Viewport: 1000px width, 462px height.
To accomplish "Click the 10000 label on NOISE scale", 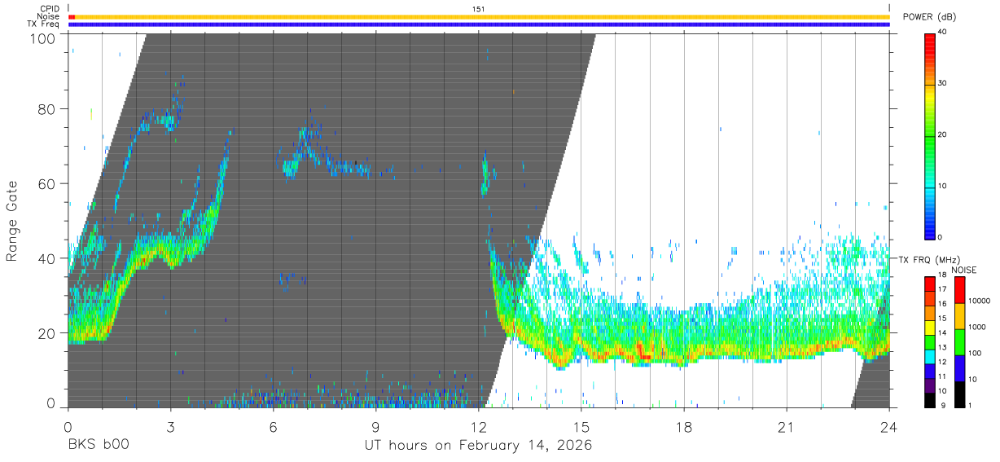I will click(x=979, y=301).
